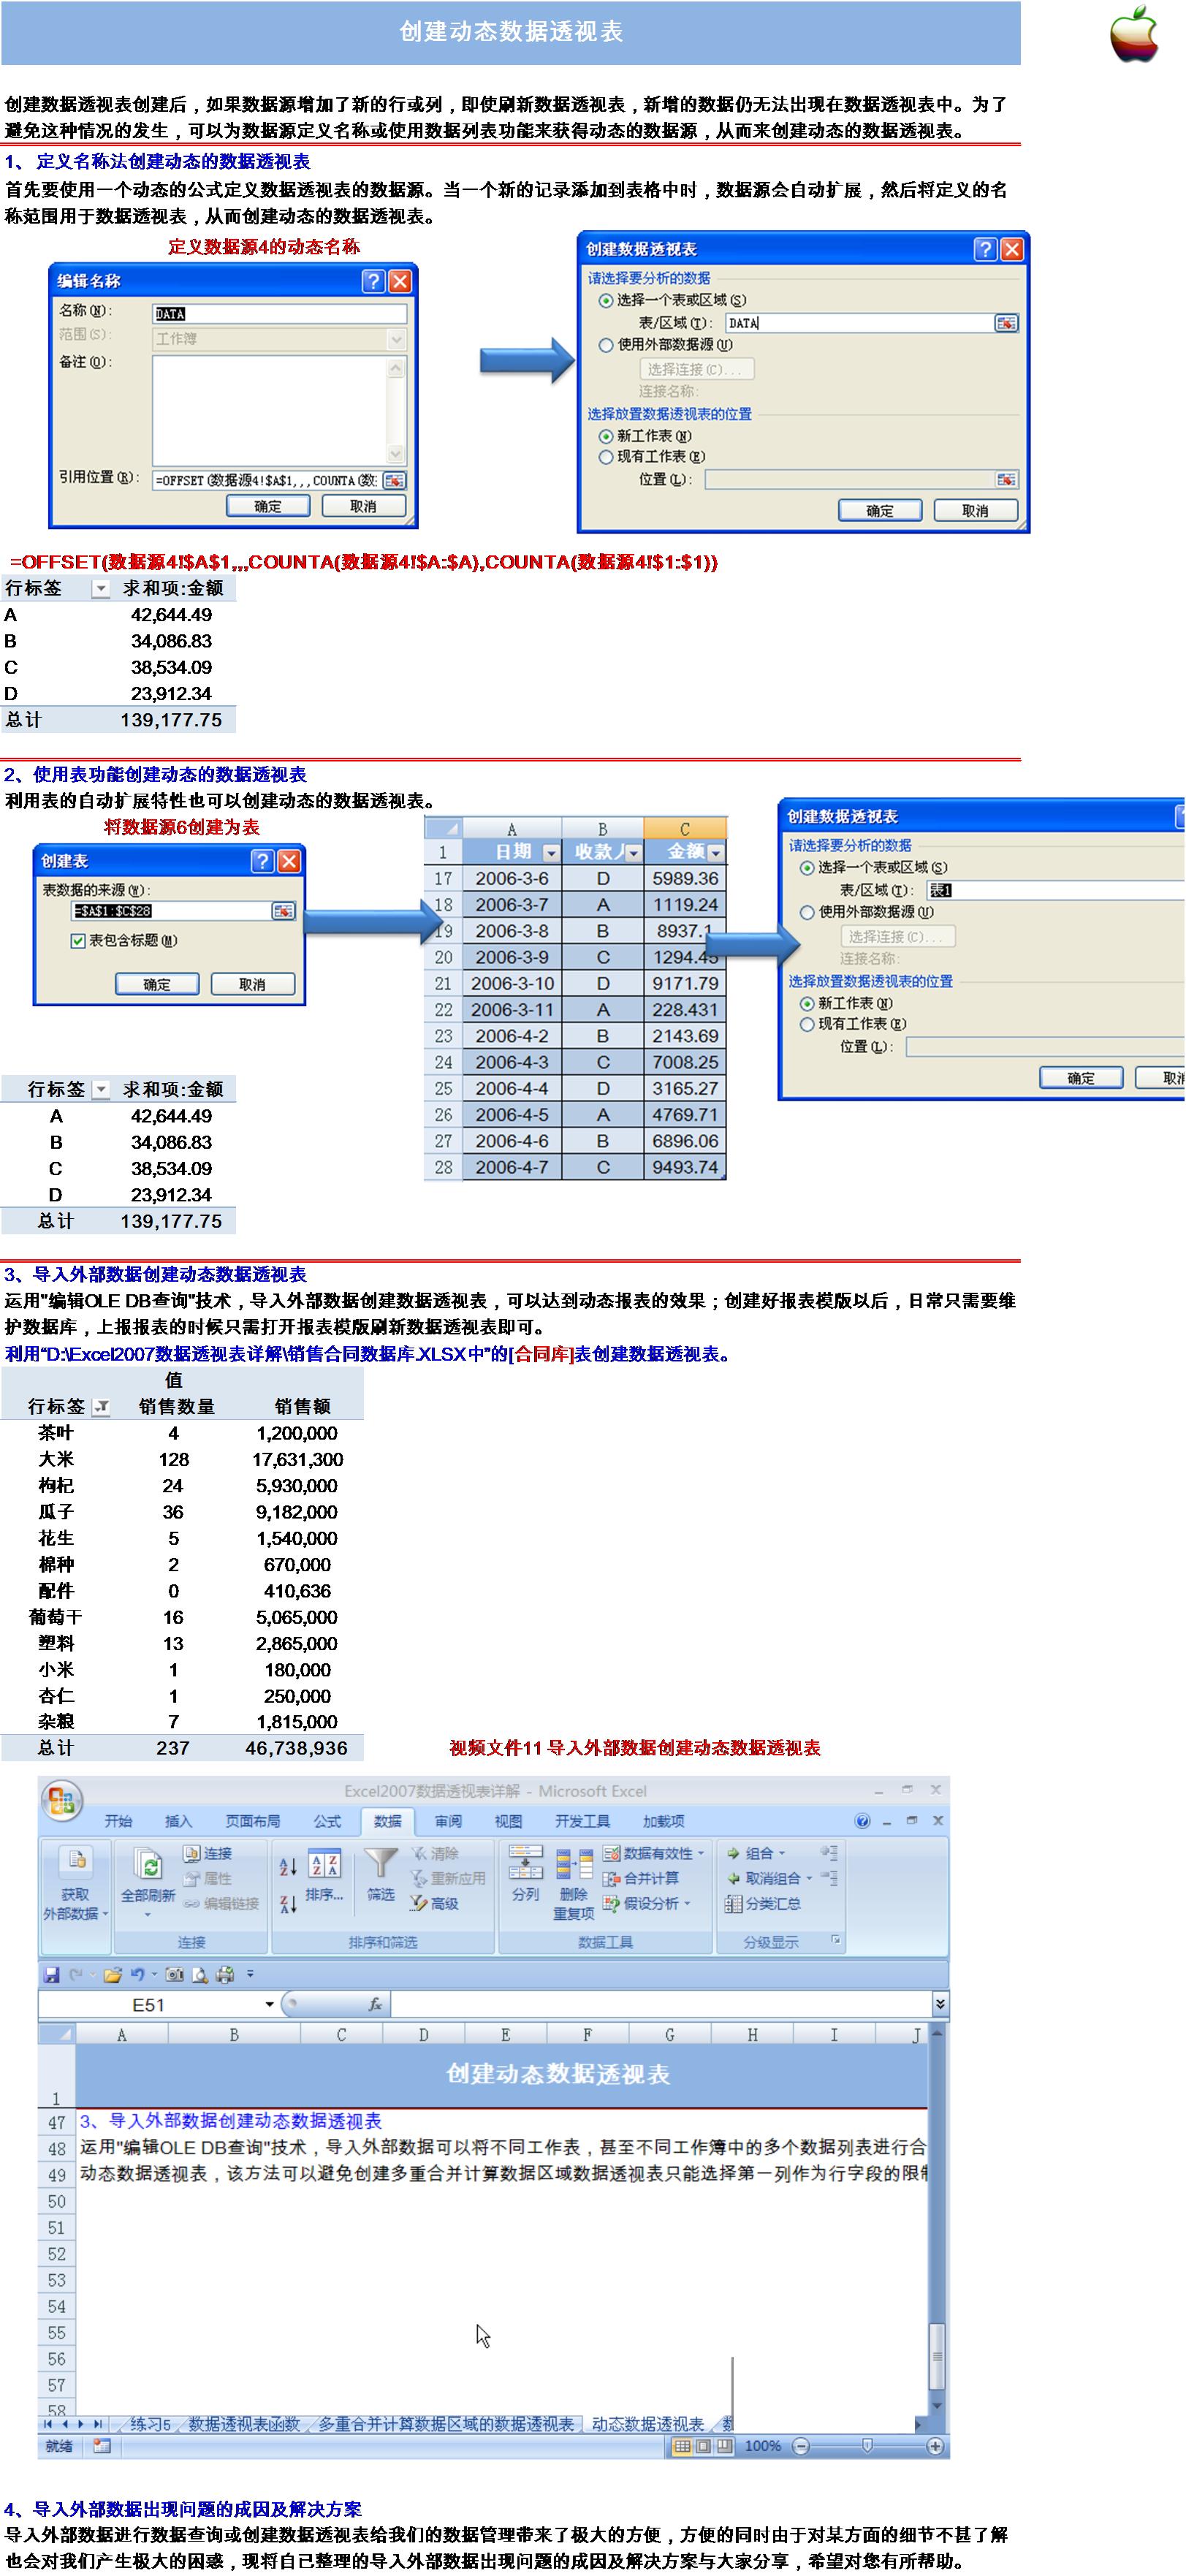The height and width of the screenshot is (2576, 1186).
Task: Click the 名称 input field containing DATA
Action: (x=280, y=314)
